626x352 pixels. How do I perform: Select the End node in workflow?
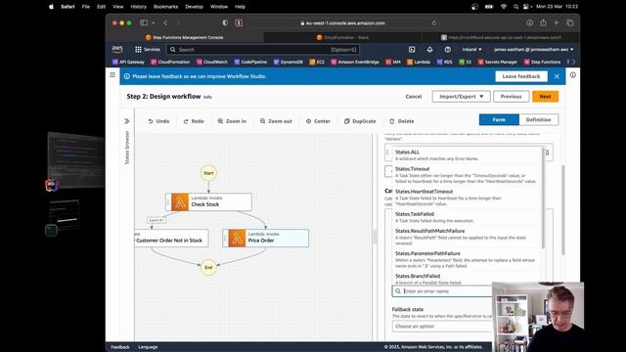point(208,267)
